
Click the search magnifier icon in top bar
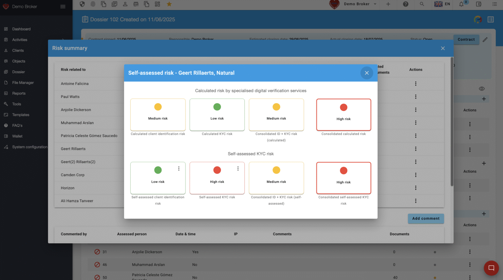click(x=422, y=4)
